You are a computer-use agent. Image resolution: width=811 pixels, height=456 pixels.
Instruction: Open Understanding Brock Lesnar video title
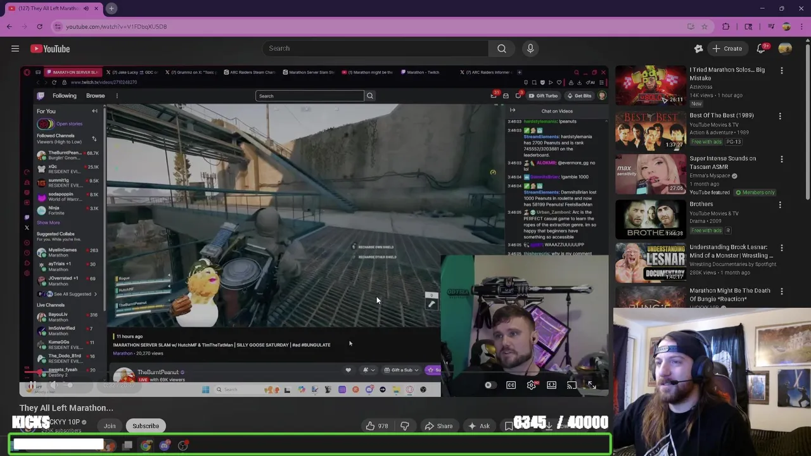[x=731, y=251]
